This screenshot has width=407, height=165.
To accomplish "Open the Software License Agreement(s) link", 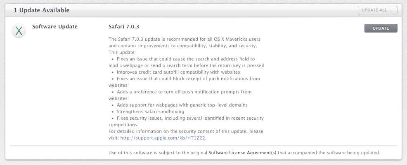I will (x=242, y=153).
